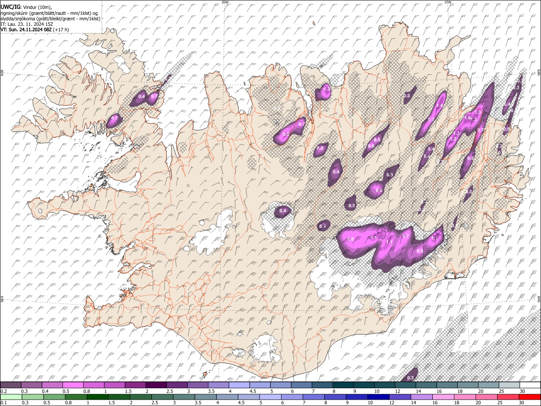Choose the bright pink upper swatch between 0.5 and 0.8
The height and width of the screenshot is (406, 541).
73,385
